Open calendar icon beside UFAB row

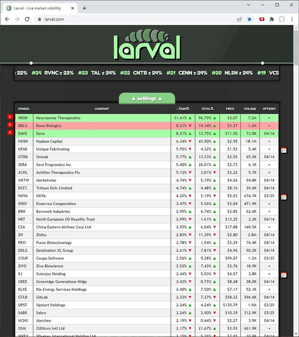pyautogui.click(x=284, y=150)
